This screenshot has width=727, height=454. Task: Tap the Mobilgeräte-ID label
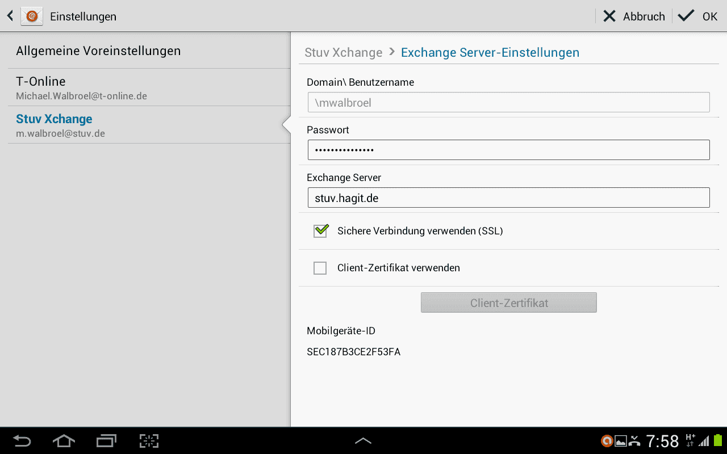coord(341,331)
